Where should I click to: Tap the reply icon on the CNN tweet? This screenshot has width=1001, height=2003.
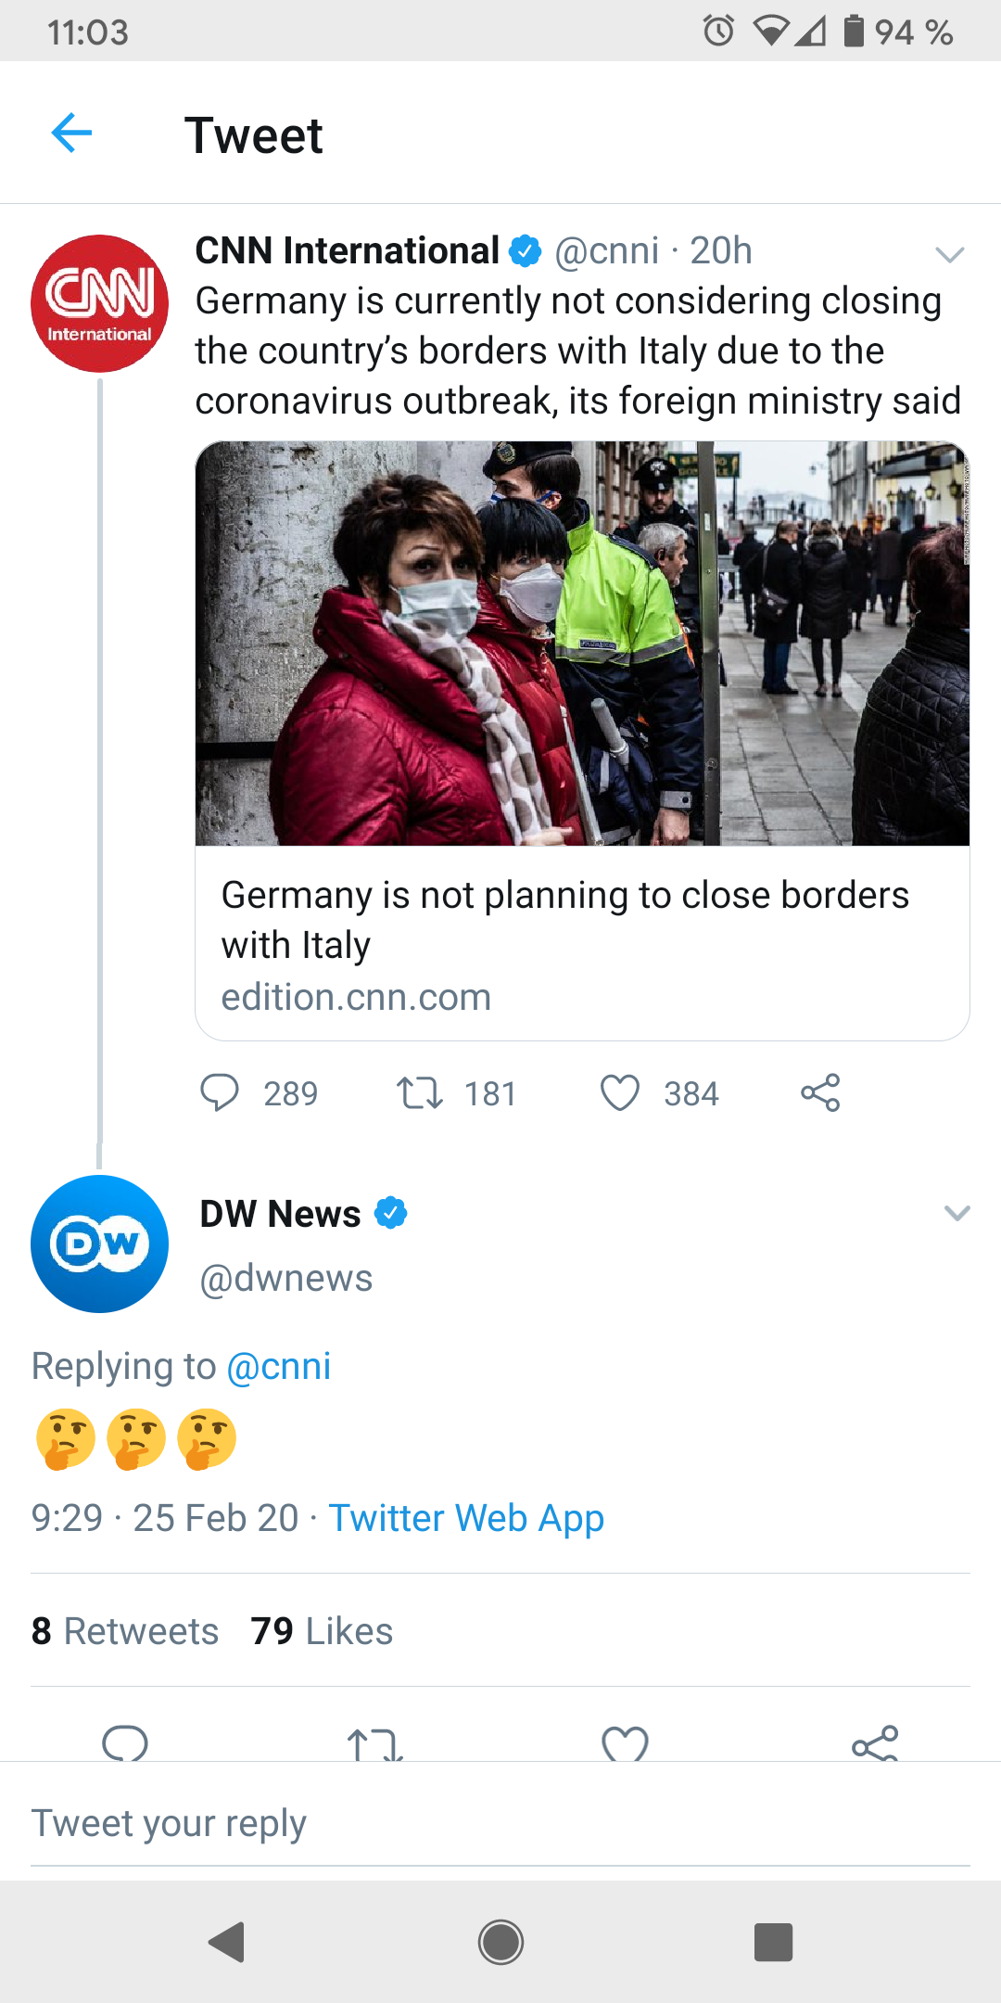pyautogui.click(x=220, y=1092)
